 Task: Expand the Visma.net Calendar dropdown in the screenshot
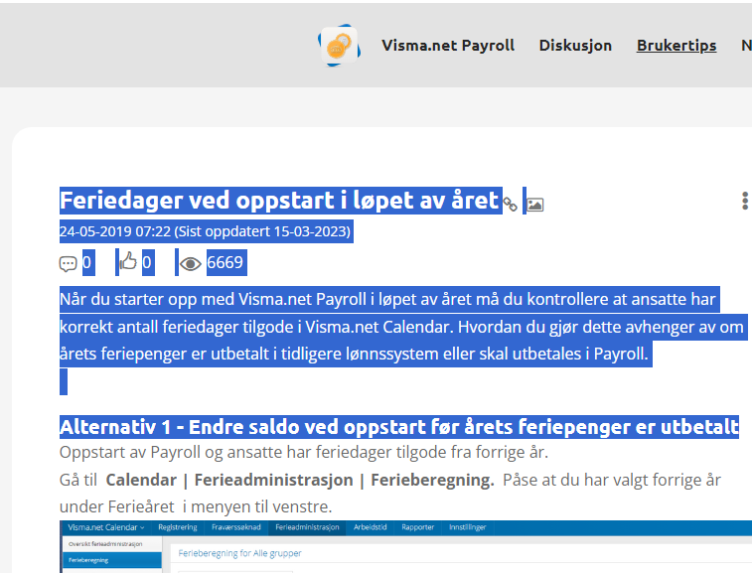pyautogui.click(x=106, y=527)
